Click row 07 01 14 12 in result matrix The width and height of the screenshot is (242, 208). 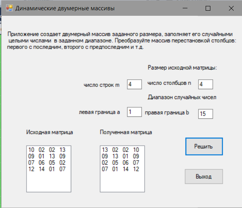[x=120, y=169]
